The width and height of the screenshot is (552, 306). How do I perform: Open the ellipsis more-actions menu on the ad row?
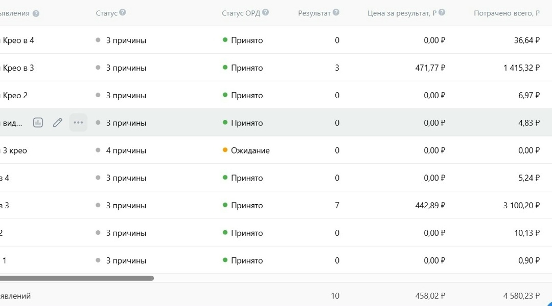click(x=78, y=122)
